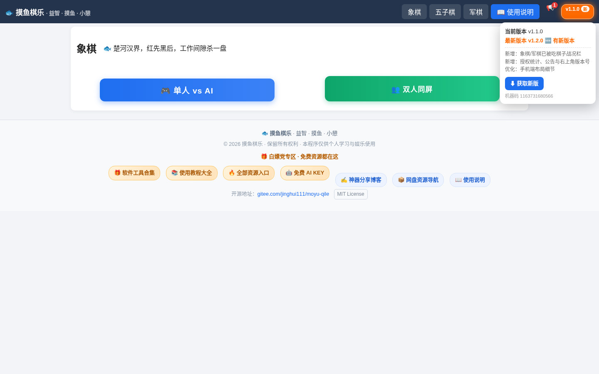
Task: Click 获取新版 to download update
Action: [x=524, y=84]
